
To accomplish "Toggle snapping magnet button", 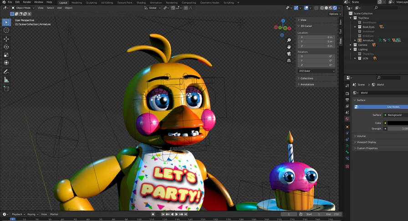I will click(173, 8).
